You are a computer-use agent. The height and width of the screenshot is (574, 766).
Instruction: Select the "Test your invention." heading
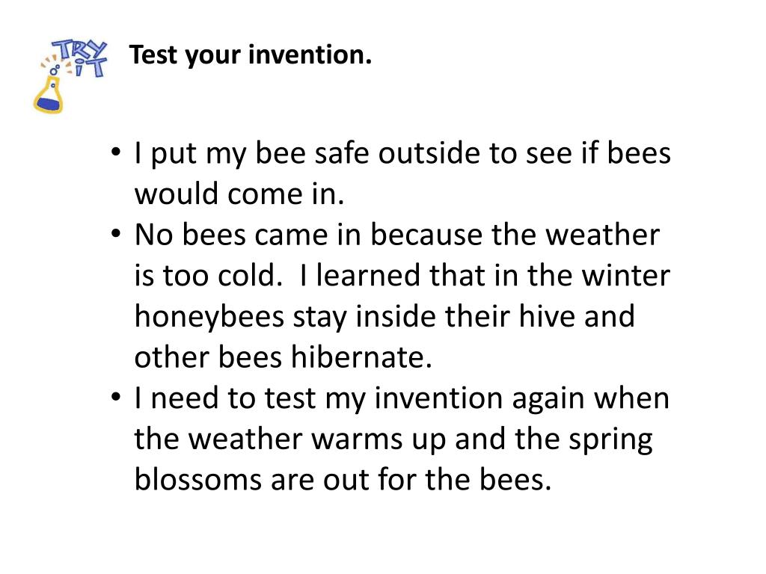click(x=250, y=55)
